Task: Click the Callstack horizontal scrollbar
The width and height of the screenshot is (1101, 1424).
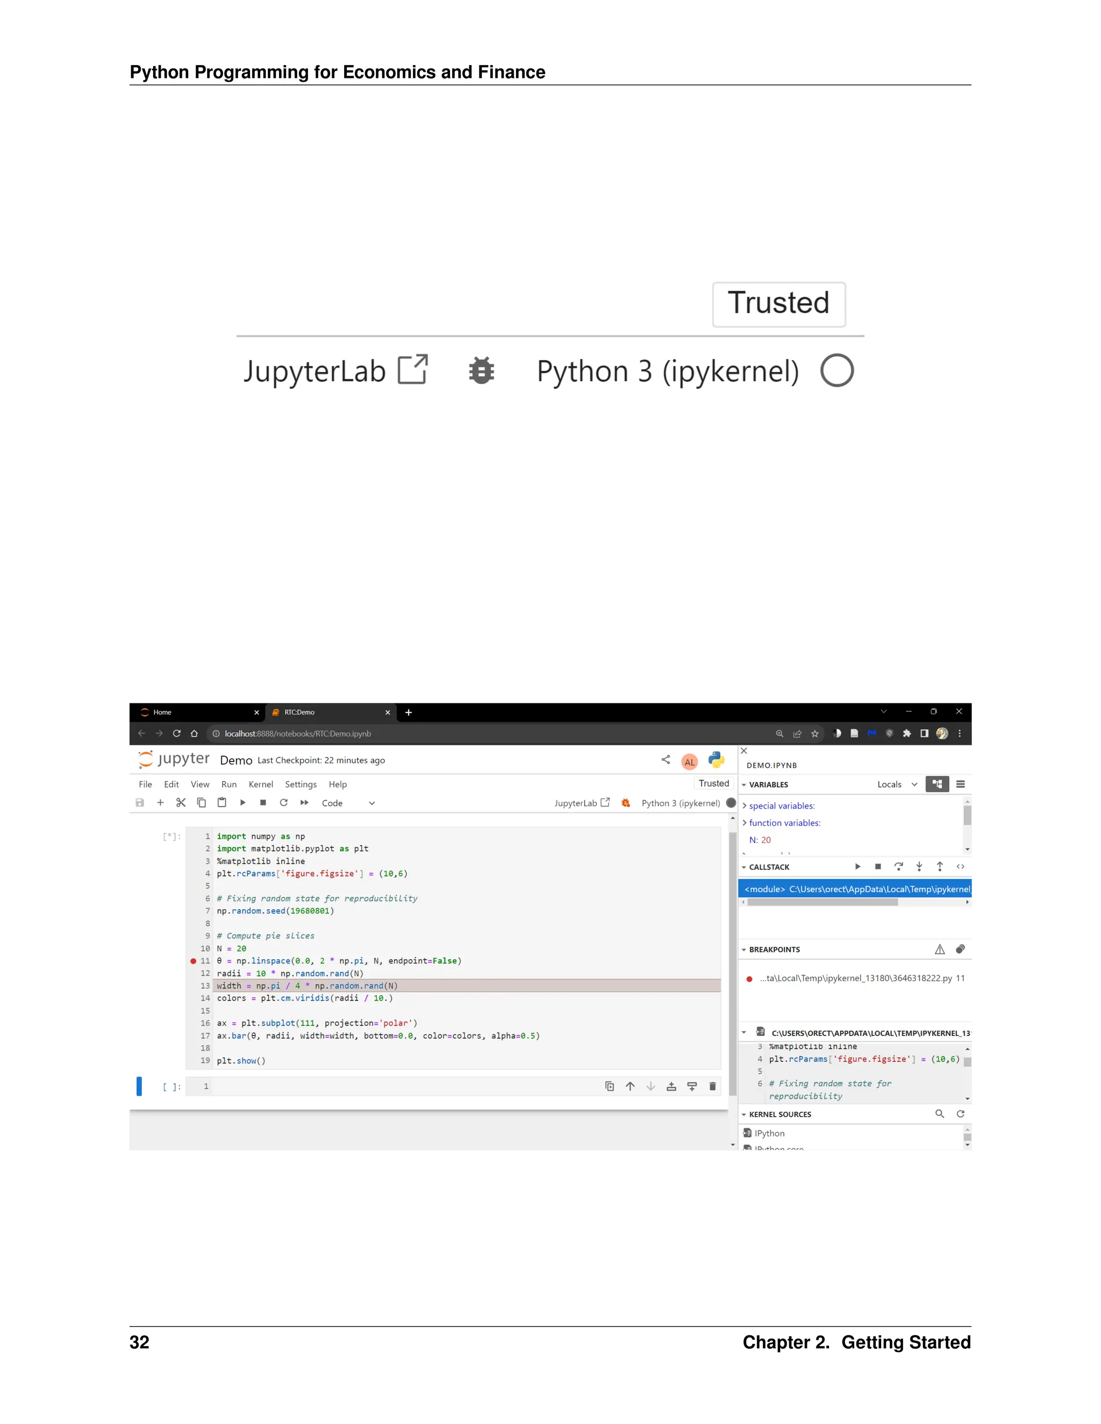Action: pos(823,902)
